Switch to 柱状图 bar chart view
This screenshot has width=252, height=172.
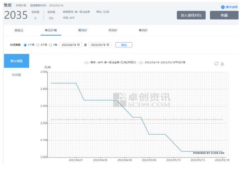pyautogui.click(x=16, y=75)
